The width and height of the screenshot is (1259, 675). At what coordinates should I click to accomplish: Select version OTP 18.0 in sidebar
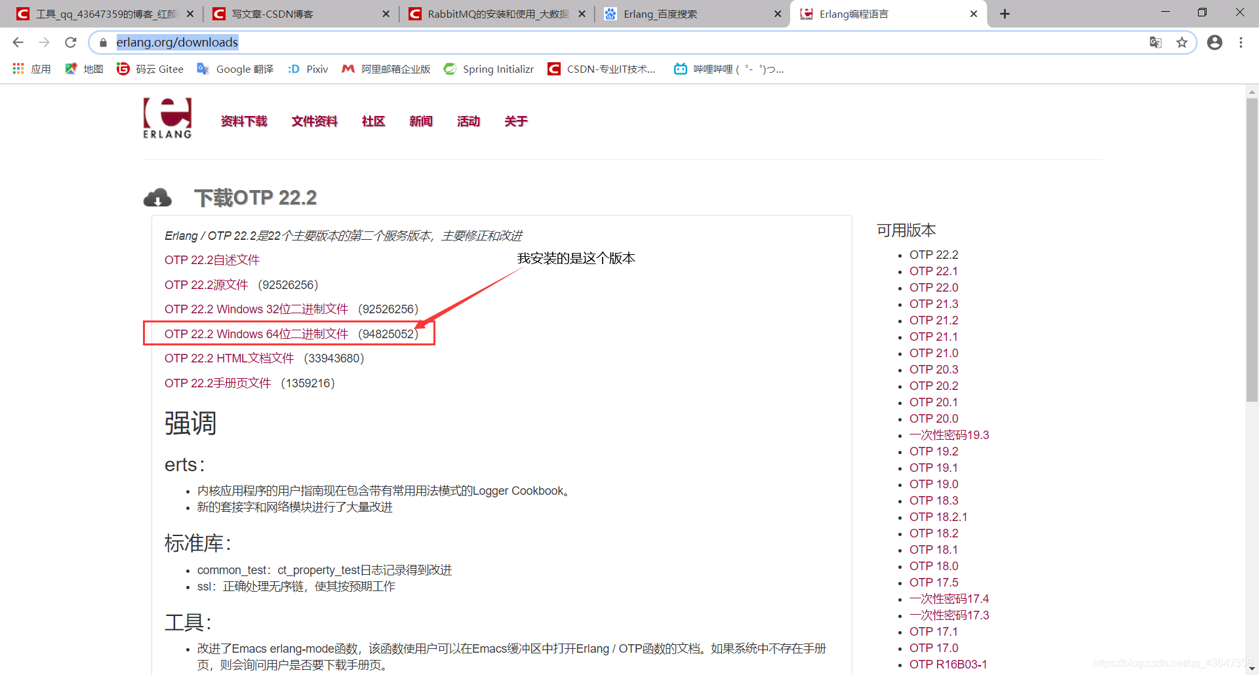click(x=934, y=566)
